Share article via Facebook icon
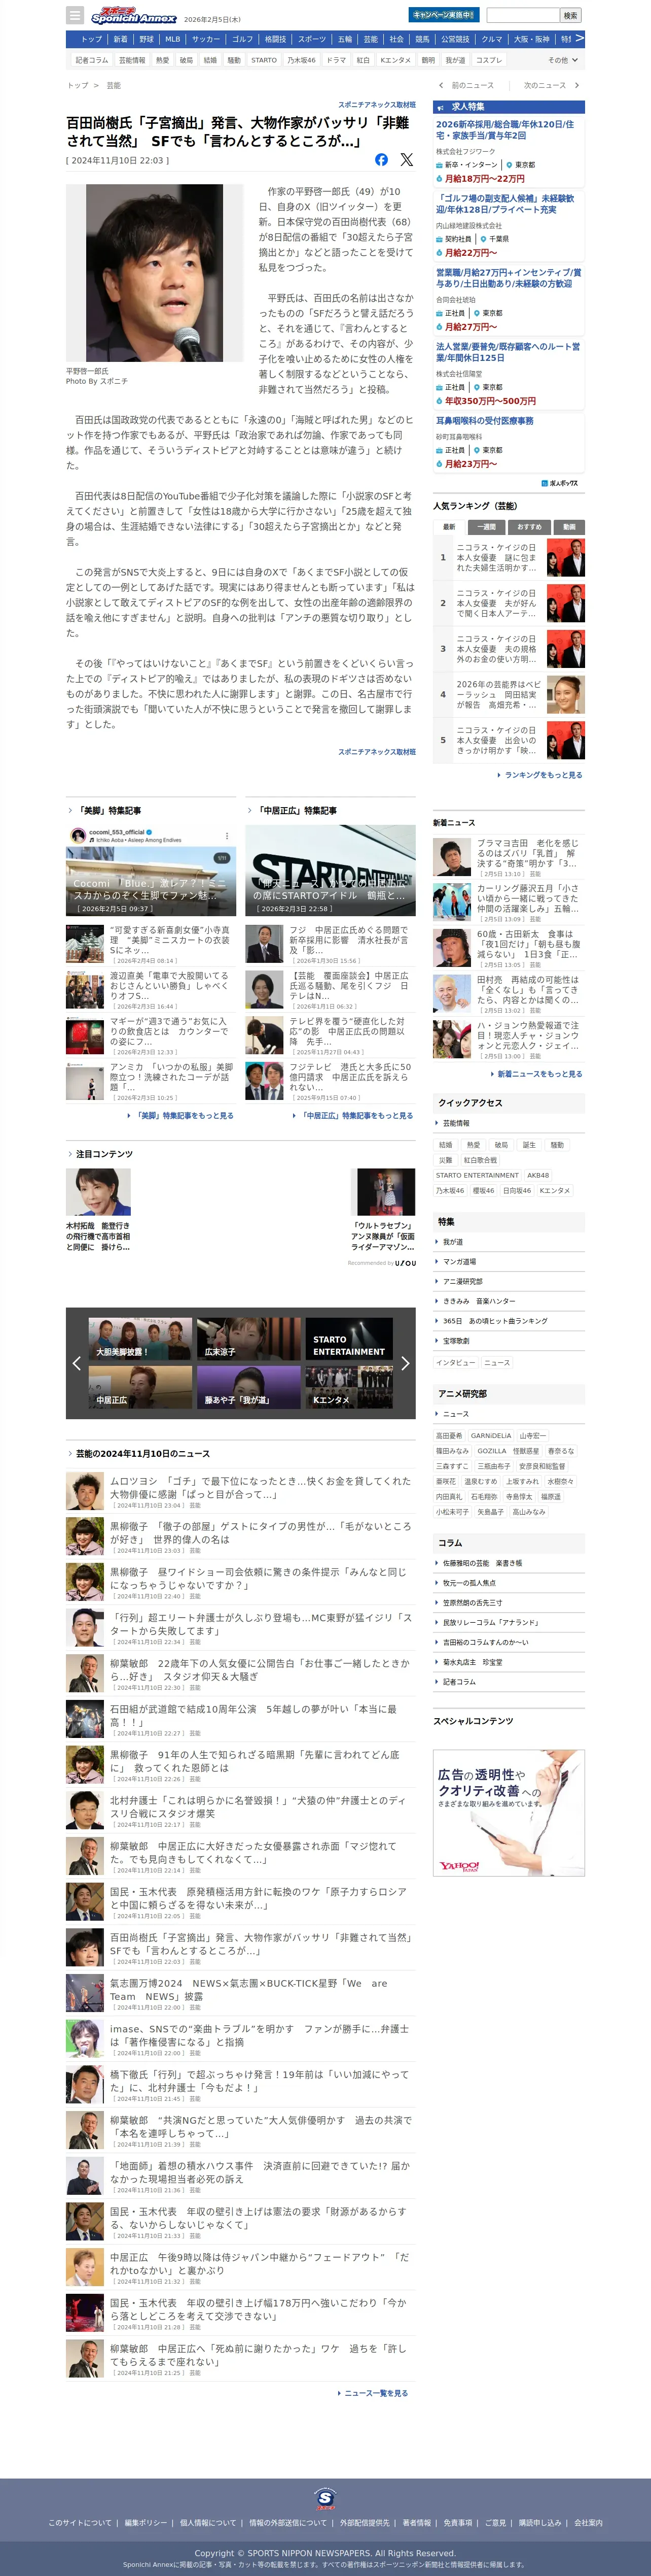651x2576 pixels. point(381,159)
